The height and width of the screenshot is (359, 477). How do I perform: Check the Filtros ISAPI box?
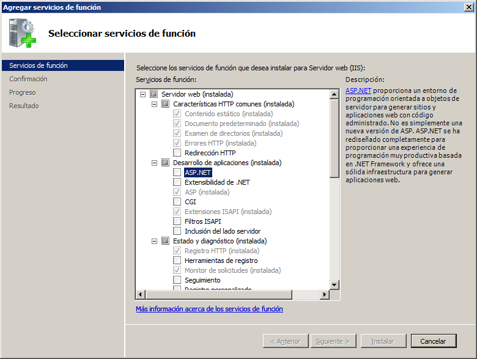tap(177, 221)
